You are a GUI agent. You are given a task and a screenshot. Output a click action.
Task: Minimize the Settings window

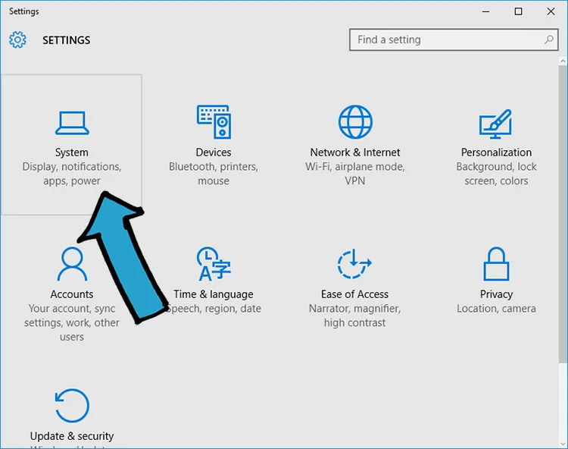pyautogui.click(x=485, y=11)
